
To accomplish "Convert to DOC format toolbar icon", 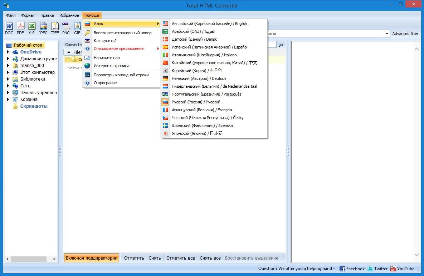I will point(9,28).
